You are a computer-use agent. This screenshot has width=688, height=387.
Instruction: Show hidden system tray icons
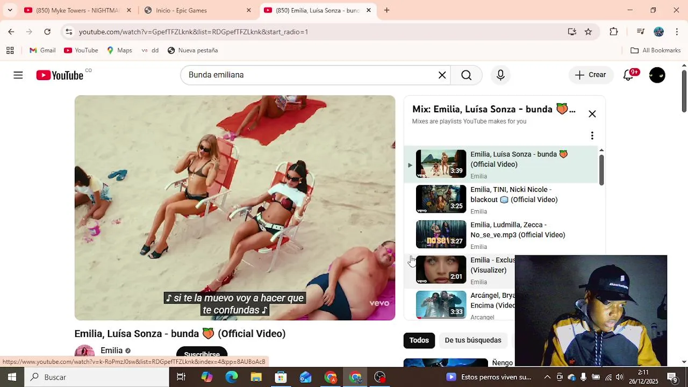[547, 377]
